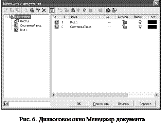Toggle the padlock in Вид 1 row
The image size is (161, 127).
click(125, 22)
